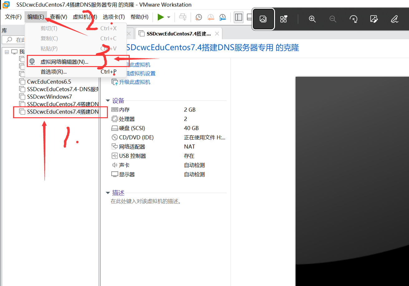Click the edit image pencil icon
This screenshot has height=286, width=409.
pyautogui.click(x=374, y=19)
